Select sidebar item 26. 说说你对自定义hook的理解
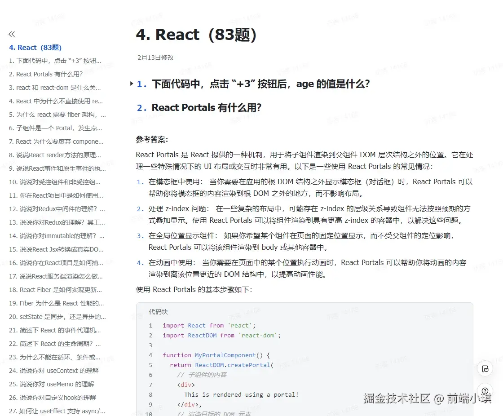 coord(53,398)
